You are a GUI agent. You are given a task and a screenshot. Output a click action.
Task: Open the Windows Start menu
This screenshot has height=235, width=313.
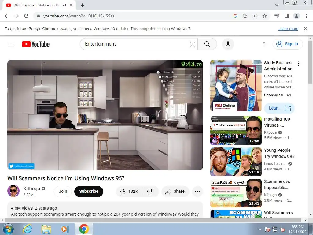(x=8, y=229)
